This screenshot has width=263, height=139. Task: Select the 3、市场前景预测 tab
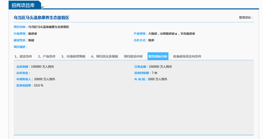pos(73,56)
